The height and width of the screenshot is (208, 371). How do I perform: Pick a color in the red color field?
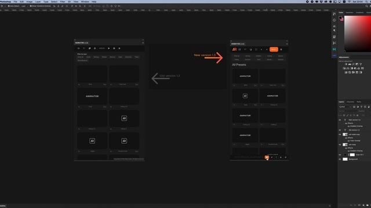pos(358,34)
